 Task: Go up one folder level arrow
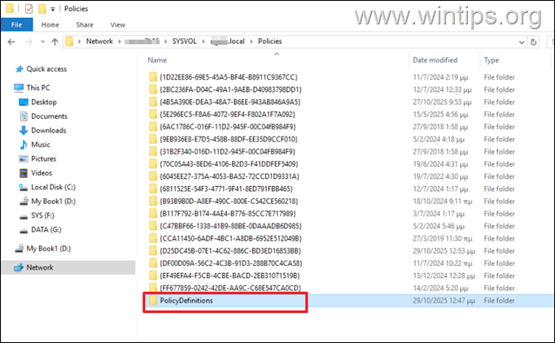(55, 41)
